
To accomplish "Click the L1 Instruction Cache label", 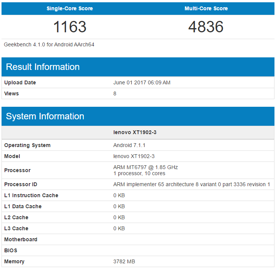I will tap(31, 195).
